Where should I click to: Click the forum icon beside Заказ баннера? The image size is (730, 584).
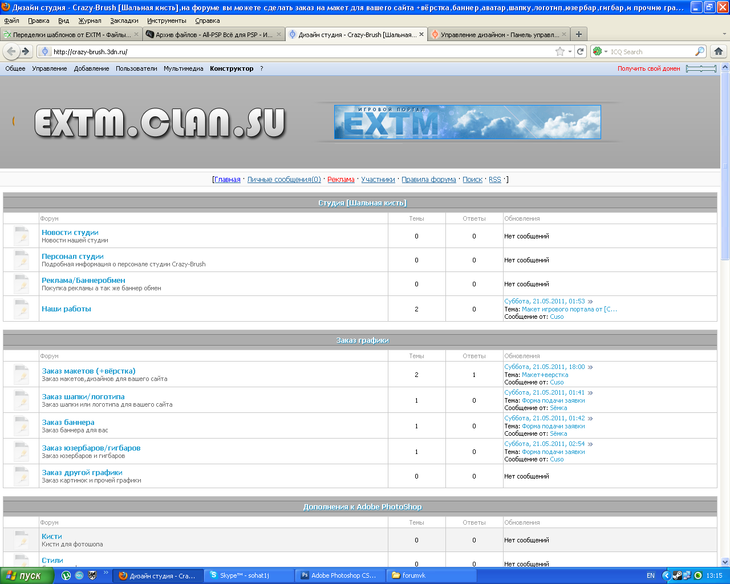pos(22,426)
